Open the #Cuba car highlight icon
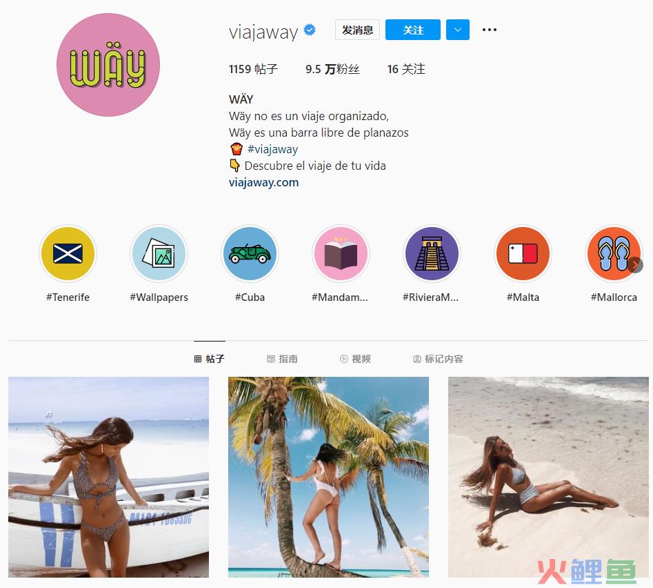 tap(250, 253)
